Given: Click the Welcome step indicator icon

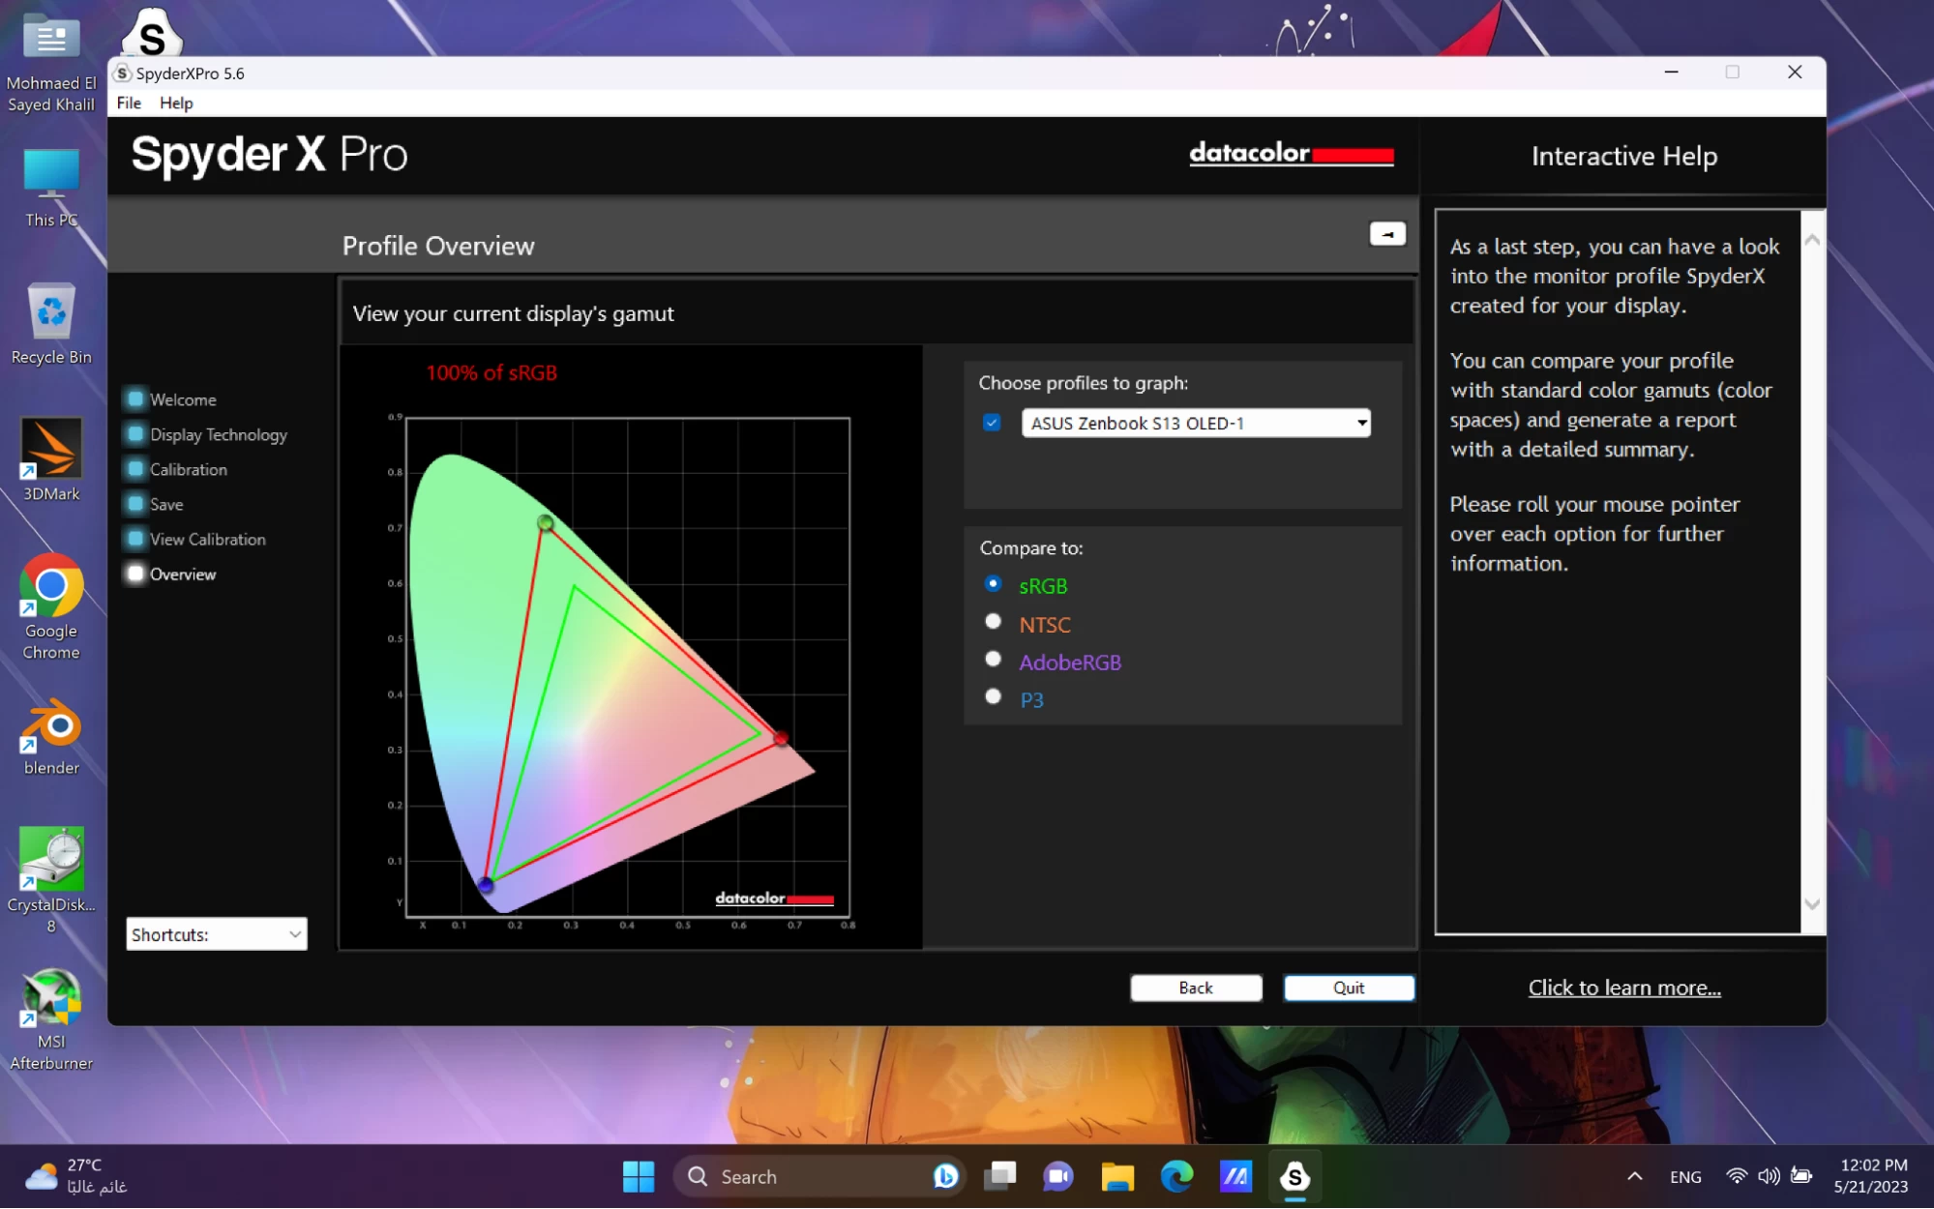Looking at the screenshot, I should [135, 399].
